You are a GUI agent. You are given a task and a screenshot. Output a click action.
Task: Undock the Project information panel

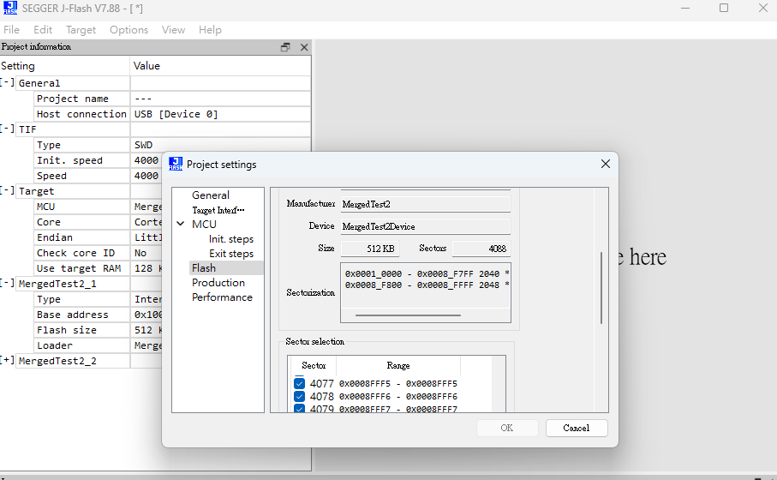coord(285,47)
